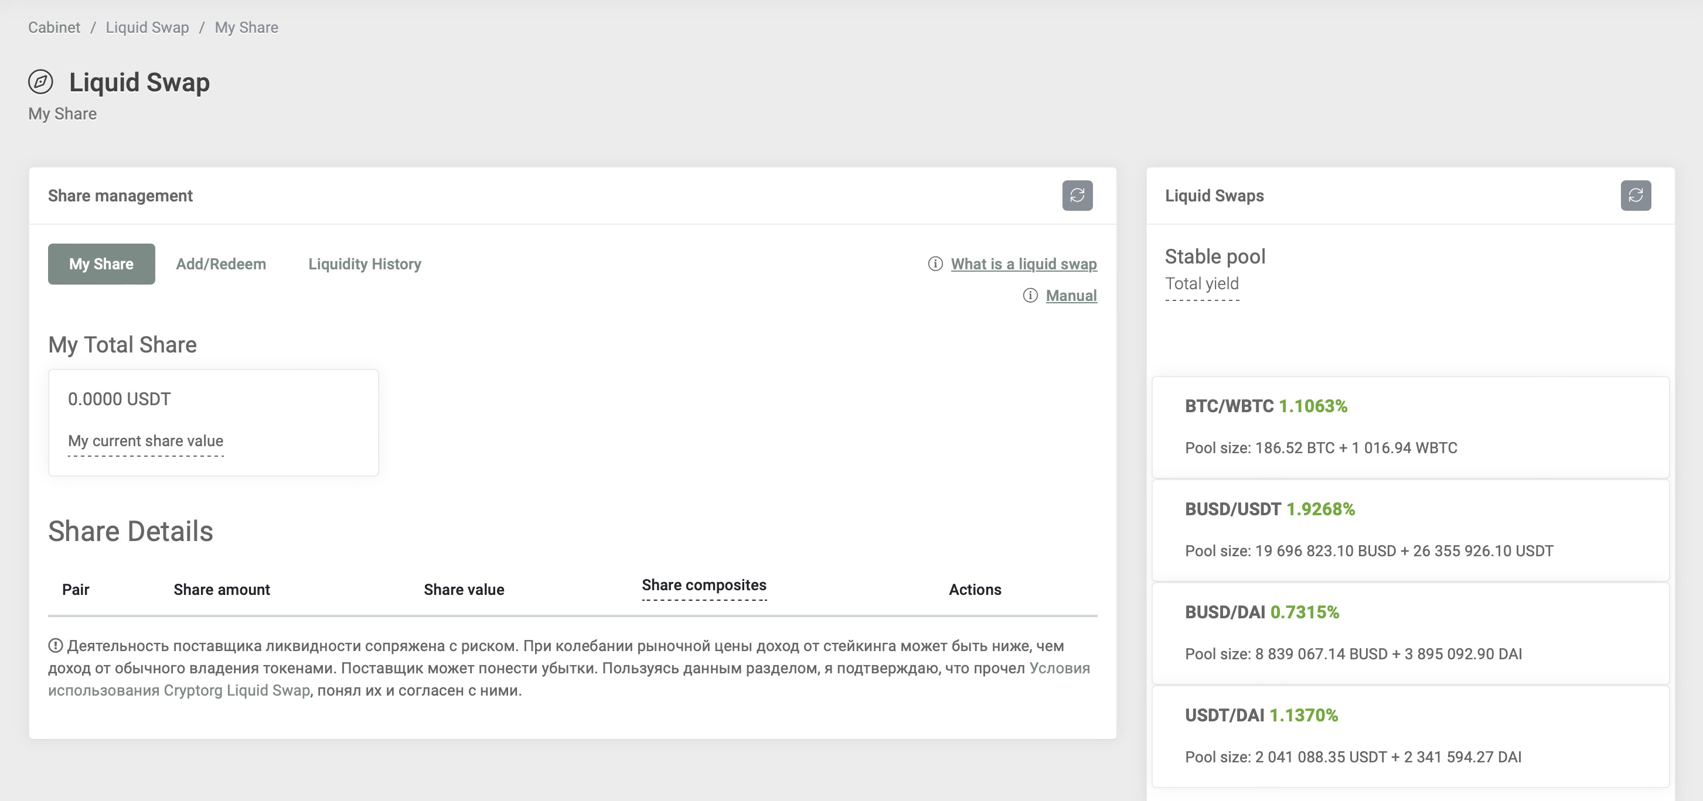This screenshot has height=801, width=1703.
Task: Click the My Total Share heading
Action: tap(122, 344)
